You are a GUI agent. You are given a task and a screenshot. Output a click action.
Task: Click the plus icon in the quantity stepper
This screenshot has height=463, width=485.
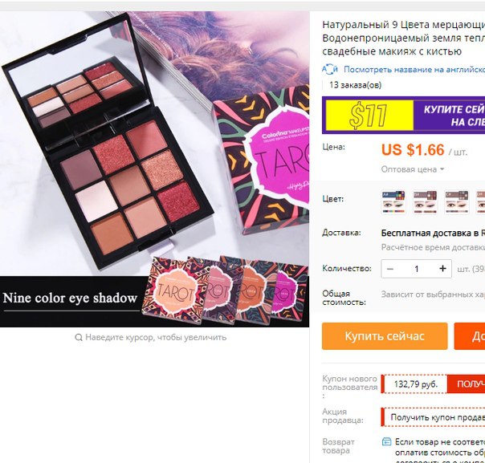point(442,269)
